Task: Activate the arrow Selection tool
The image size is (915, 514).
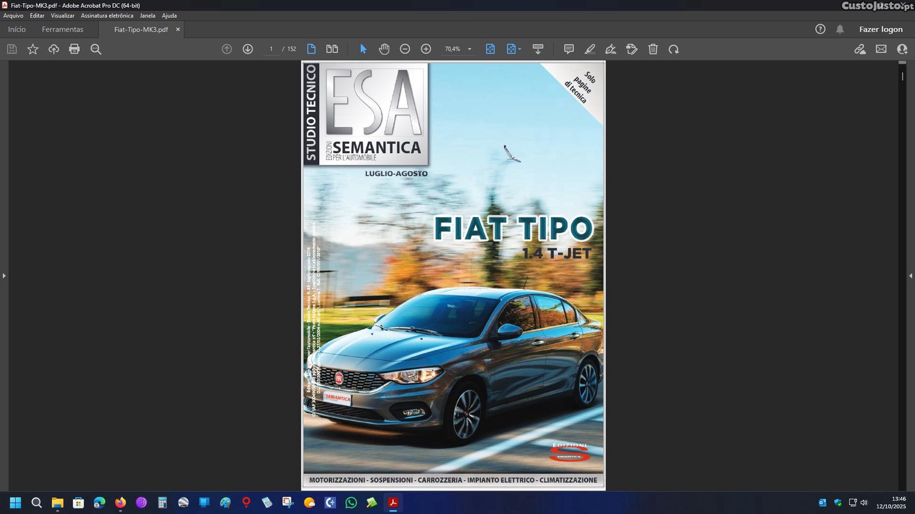Action: pos(364,49)
